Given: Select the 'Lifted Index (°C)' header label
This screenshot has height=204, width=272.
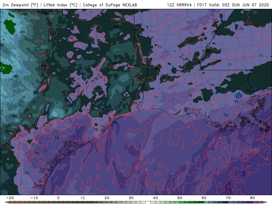Looking at the screenshot, I should point(61,5).
